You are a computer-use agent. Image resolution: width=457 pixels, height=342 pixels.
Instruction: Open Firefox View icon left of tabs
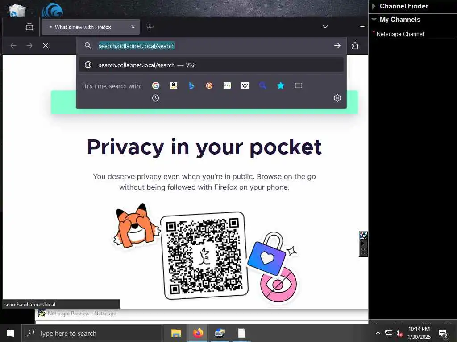29,27
